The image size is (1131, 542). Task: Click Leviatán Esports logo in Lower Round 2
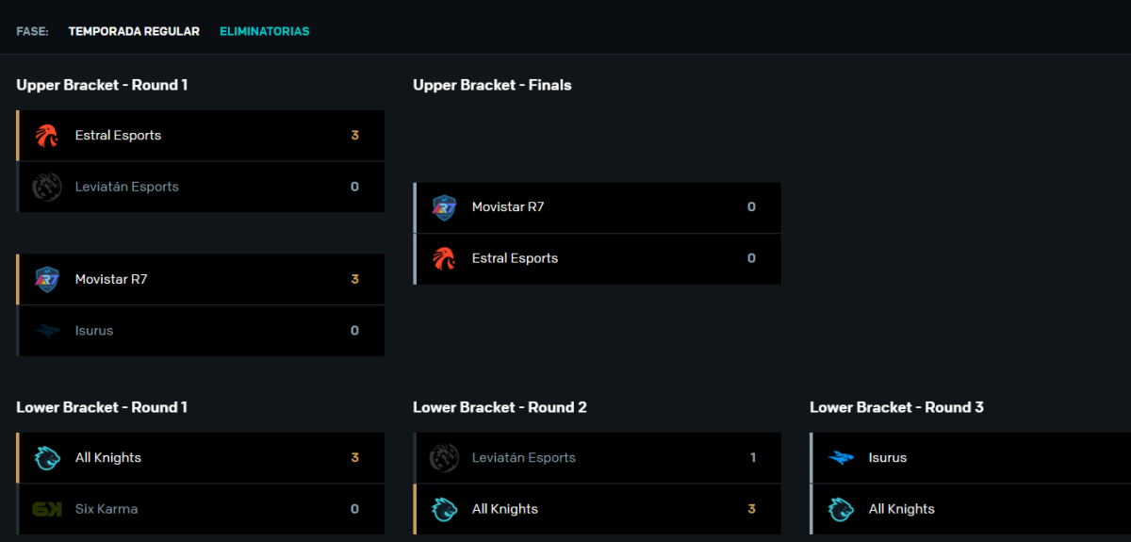(444, 458)
